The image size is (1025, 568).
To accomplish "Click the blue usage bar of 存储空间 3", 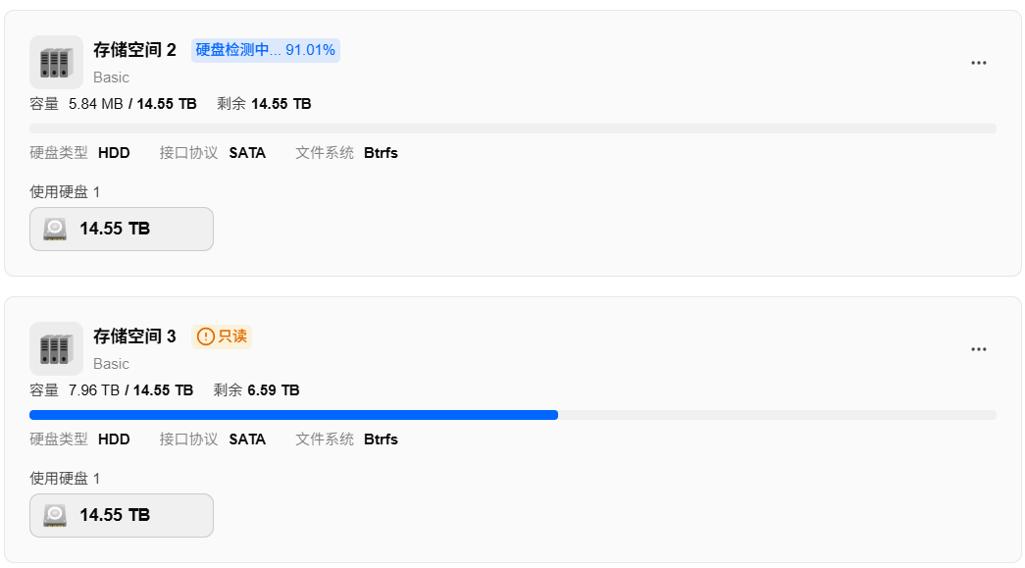I will tap(293, 415).
